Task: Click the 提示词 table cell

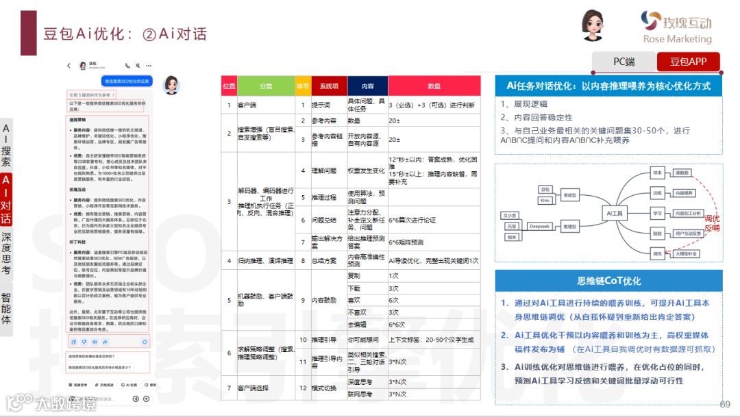Action: click(329, 105)
